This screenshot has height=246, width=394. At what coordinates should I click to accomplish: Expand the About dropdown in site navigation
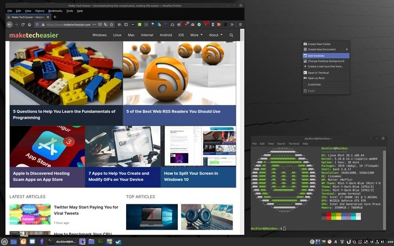(216, 35)
